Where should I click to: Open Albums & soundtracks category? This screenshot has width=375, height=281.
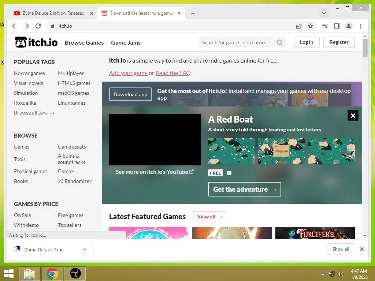pyautogui.click(x=71, y=159)
